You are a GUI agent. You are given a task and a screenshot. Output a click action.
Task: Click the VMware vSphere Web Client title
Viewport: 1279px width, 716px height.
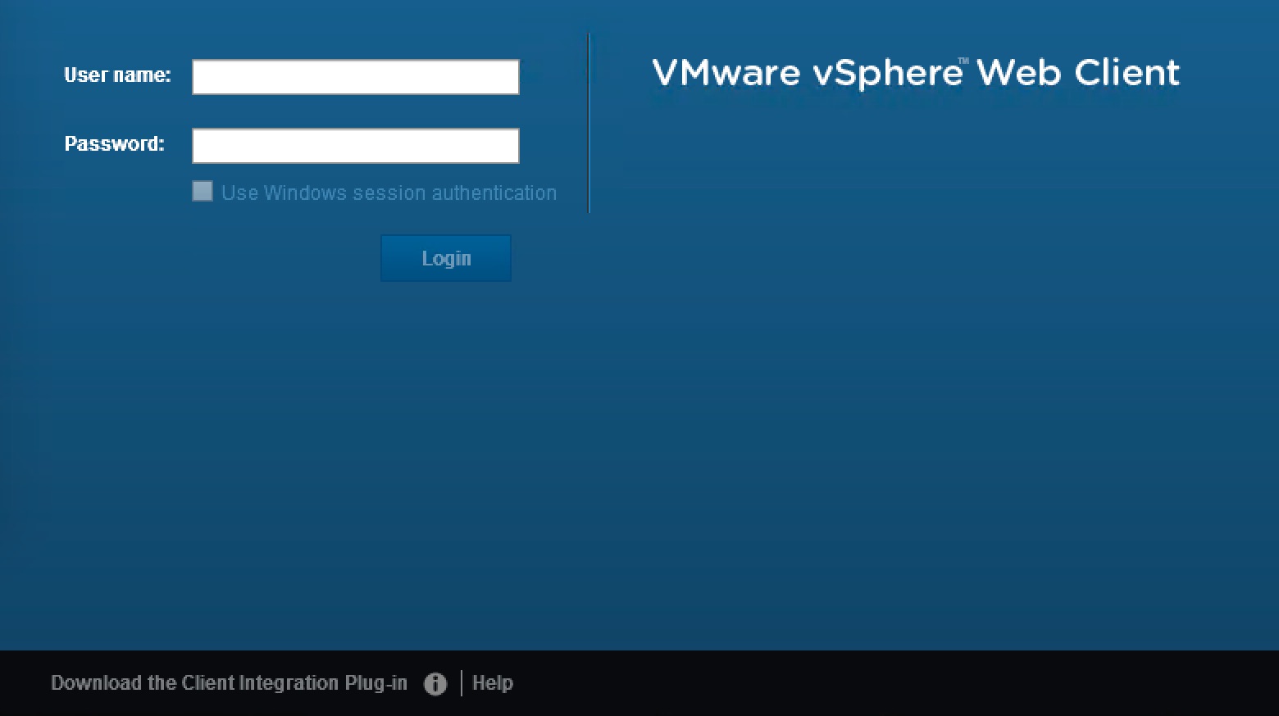(916, 74)
